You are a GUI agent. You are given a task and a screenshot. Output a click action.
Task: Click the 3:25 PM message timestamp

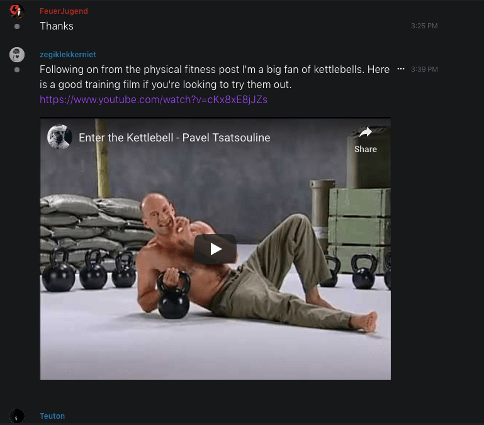[424, 26]
